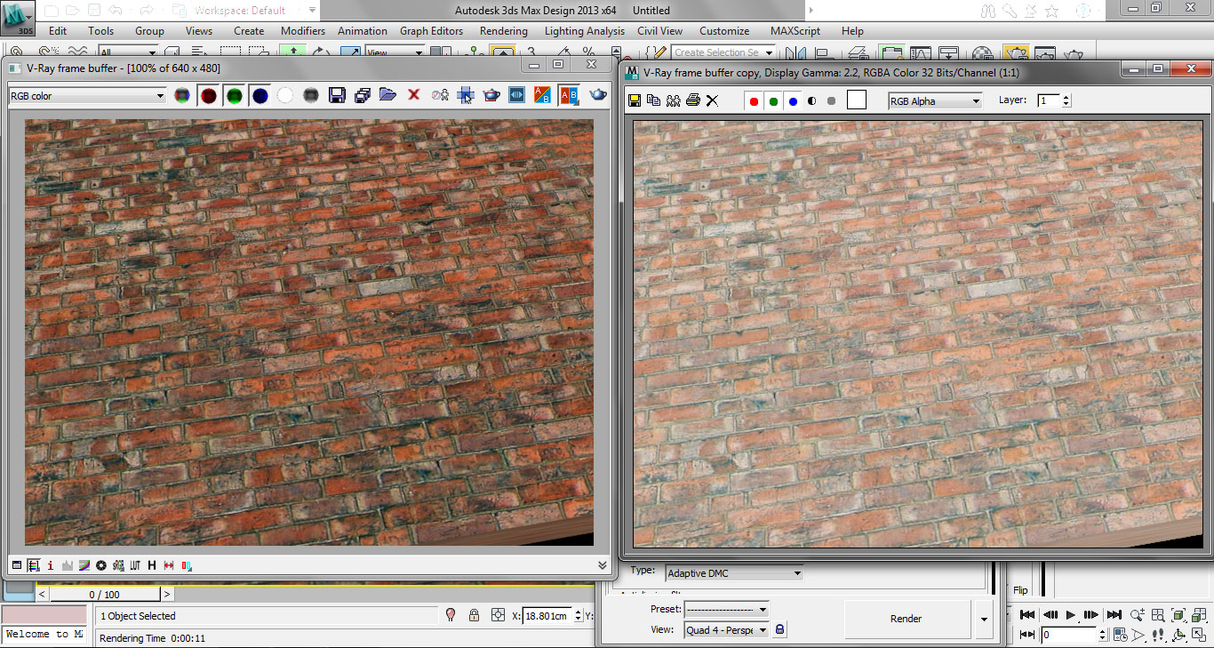Show corrections control in V-Ray buffer bottom bar
Screen dimensions: 1214x648
click(17, 565)
